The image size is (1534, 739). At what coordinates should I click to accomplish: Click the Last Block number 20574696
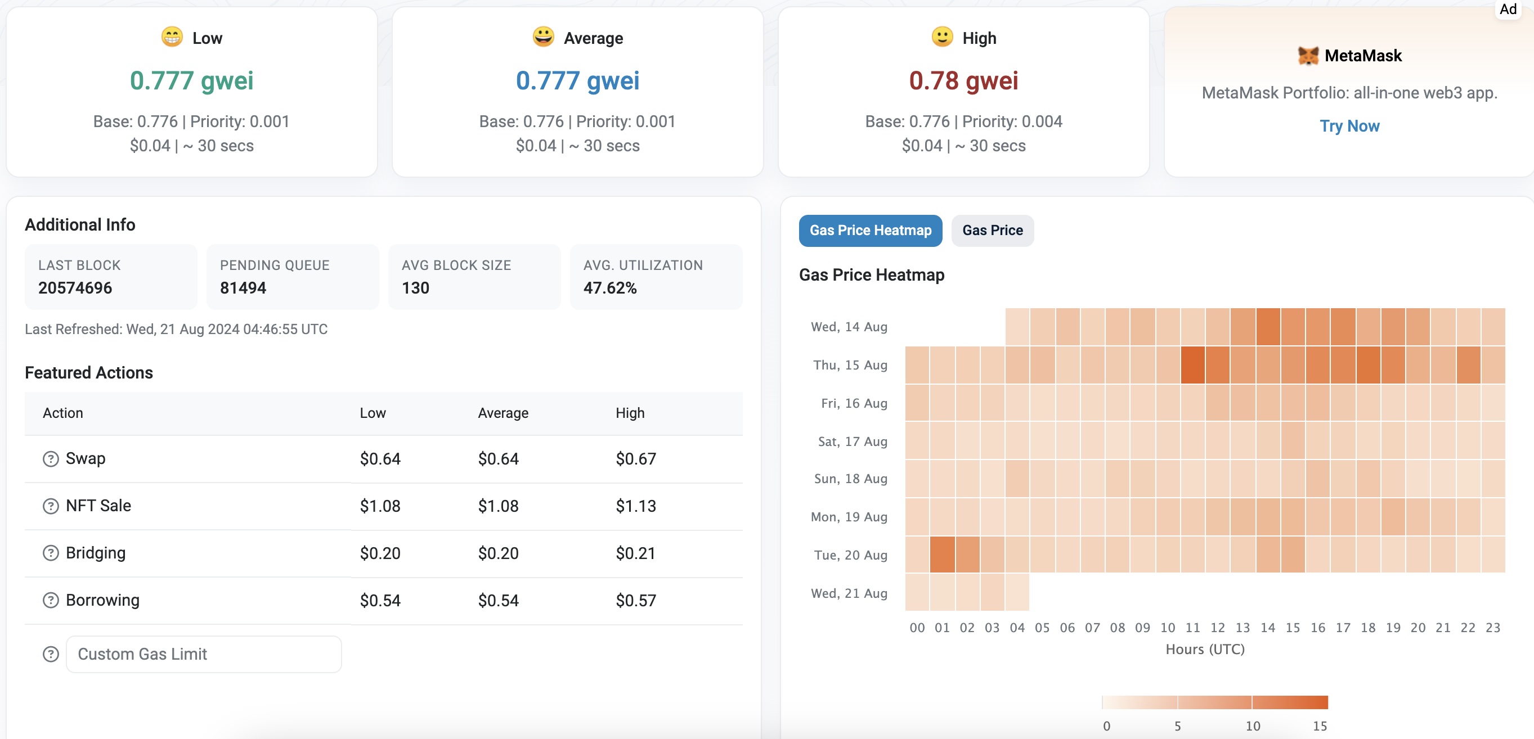[75, 288]
